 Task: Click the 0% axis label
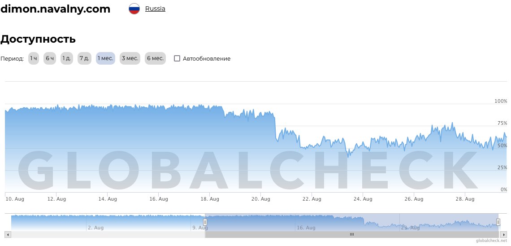(x=504, y=189)
